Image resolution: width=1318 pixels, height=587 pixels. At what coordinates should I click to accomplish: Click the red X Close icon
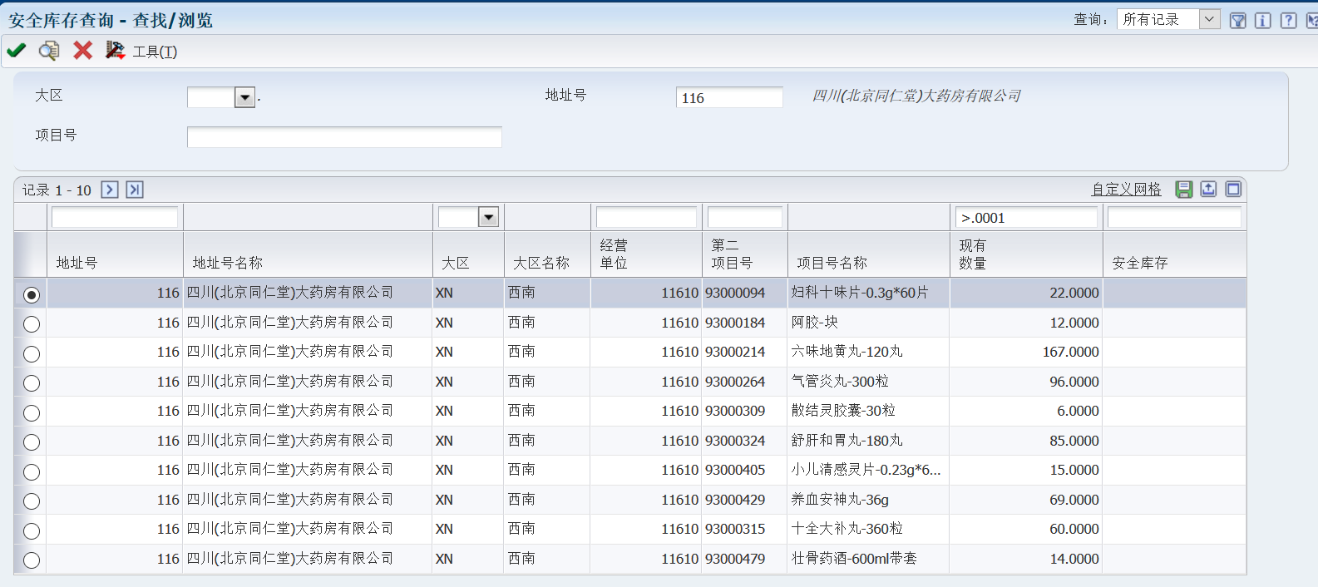(82, 51)
